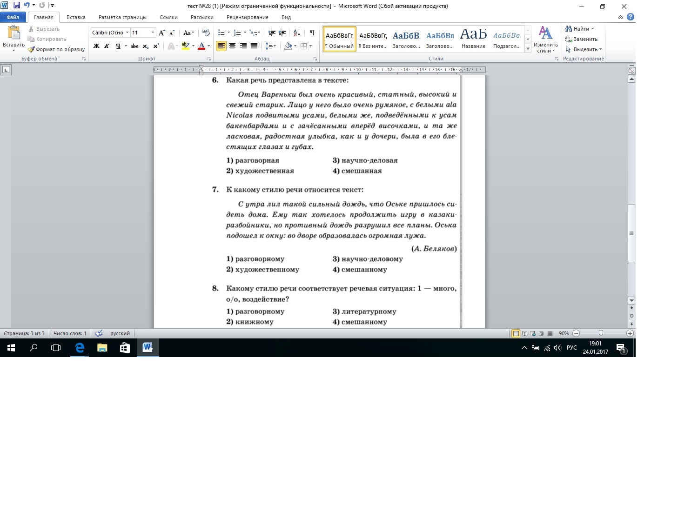The width and height of the screenshot is (698, 523).
Task: Open Microsoft Edge from taskbar
Action: 80,347
